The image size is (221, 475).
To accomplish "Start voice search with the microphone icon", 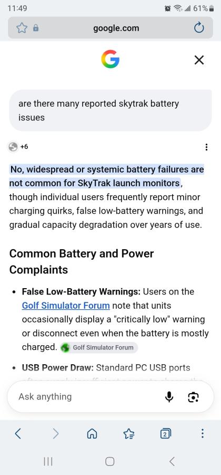I will (x=169, y=397).
